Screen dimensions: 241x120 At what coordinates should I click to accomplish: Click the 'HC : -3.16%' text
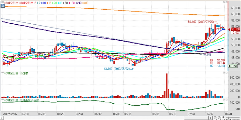pyautogui.click(x=218, y=66)
